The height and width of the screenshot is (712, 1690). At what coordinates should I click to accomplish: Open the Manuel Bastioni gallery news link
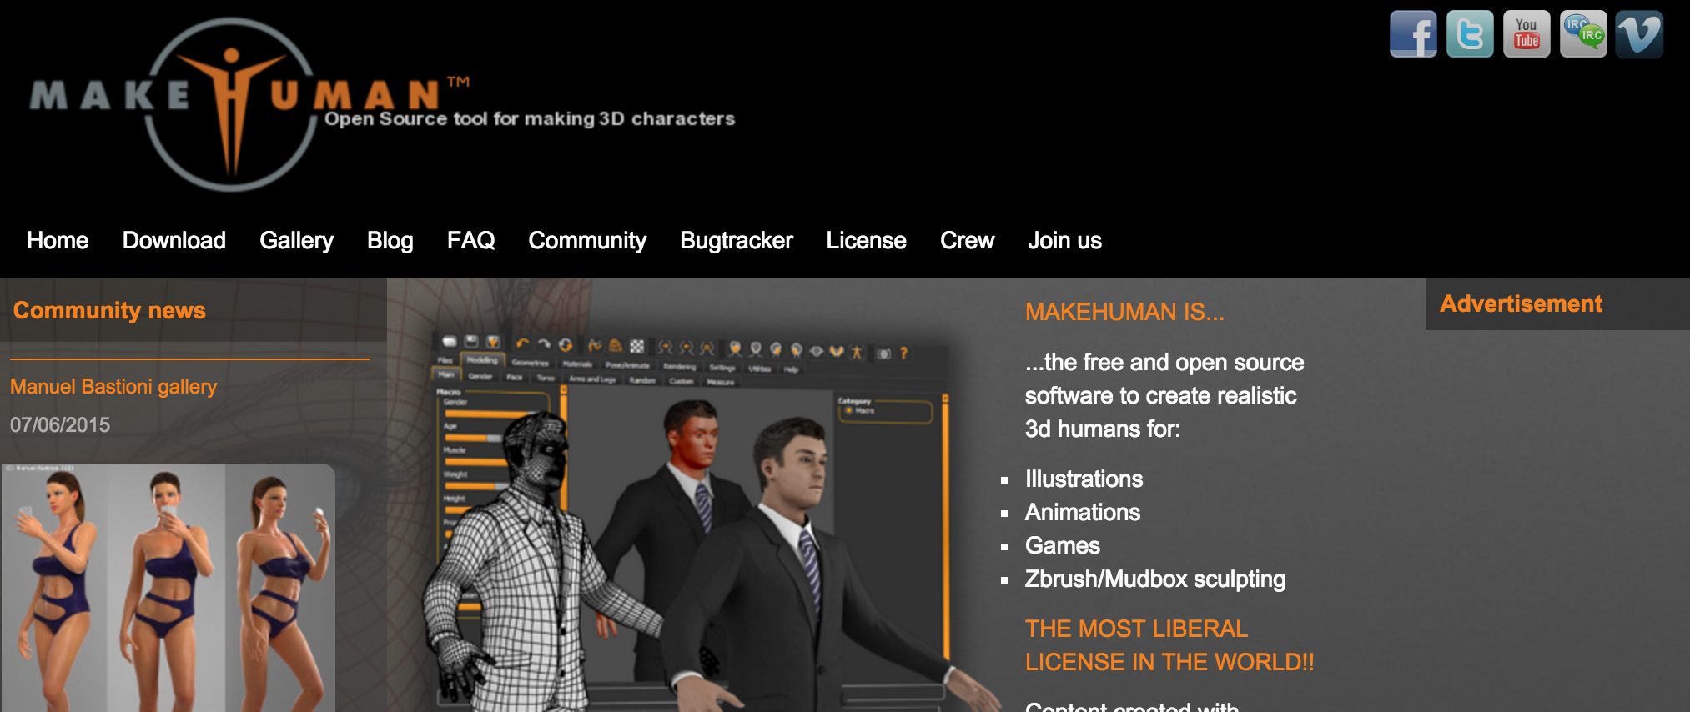pyautogui.click(x=113, y=387)
